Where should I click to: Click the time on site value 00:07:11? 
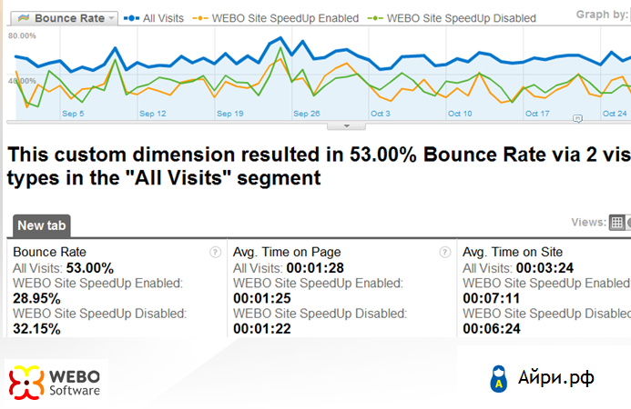(492, 298)
